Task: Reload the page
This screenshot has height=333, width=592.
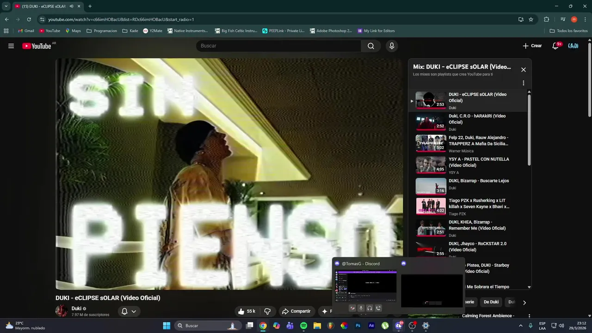Action: [x=29, y=19]
